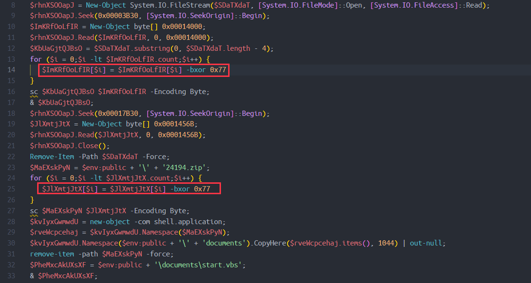Click string '\documents\start.vbs' on line 32
This screenshot has height=283, width=531.
pos(198,265)
